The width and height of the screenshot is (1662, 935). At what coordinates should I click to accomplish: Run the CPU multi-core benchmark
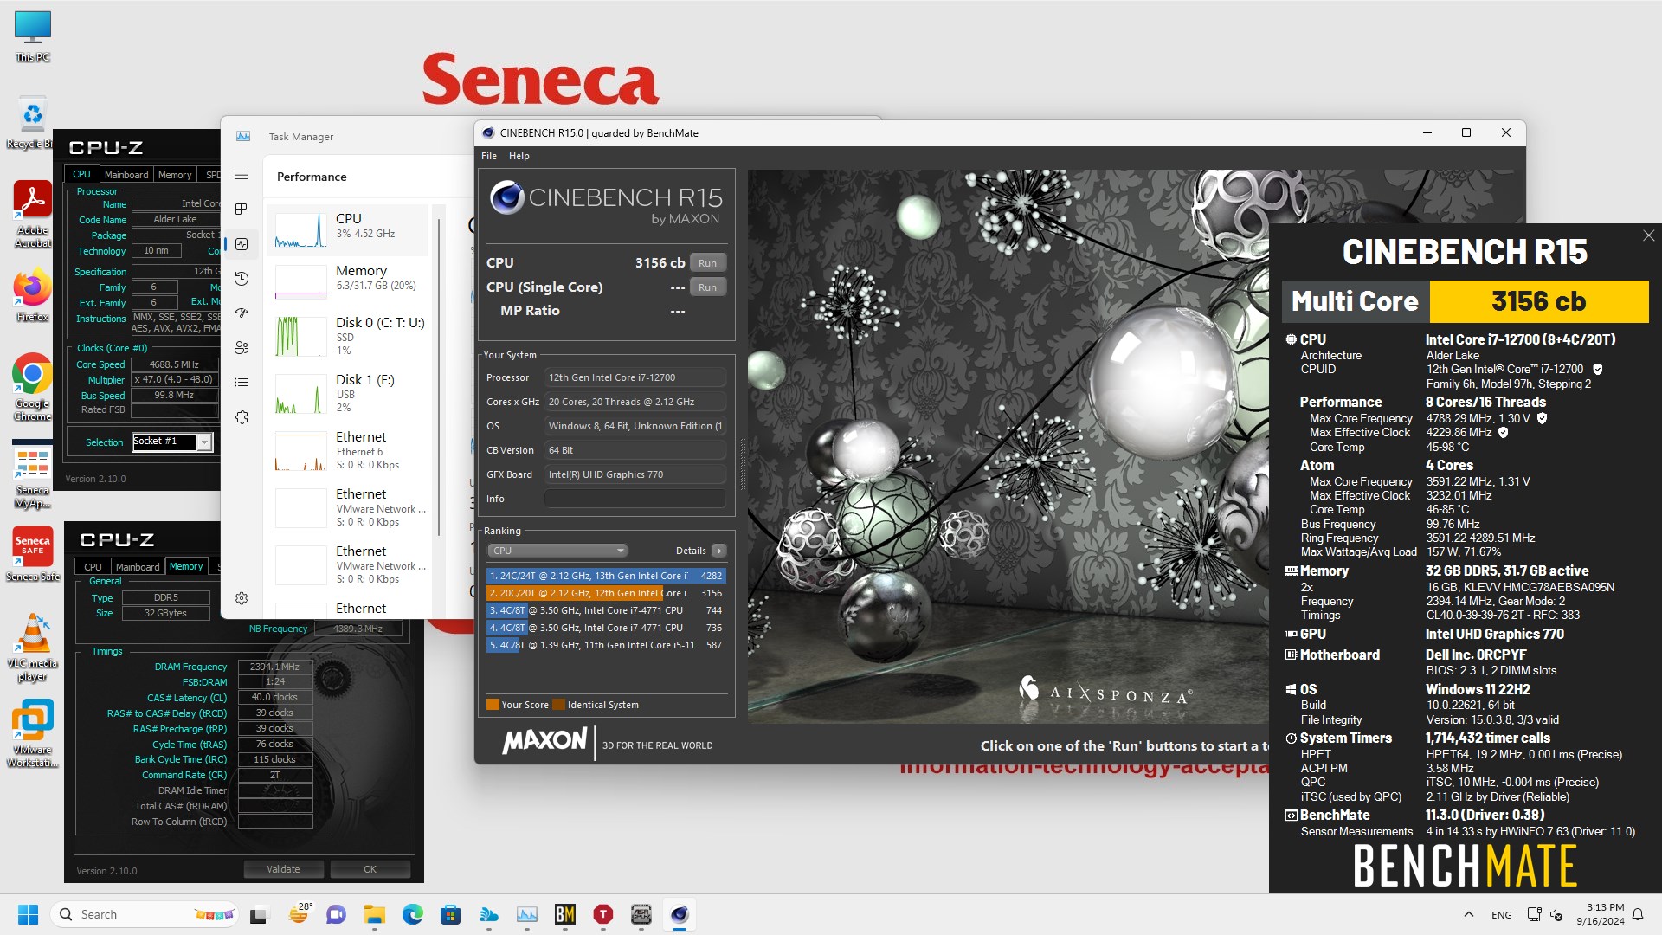tap(707, 263)
